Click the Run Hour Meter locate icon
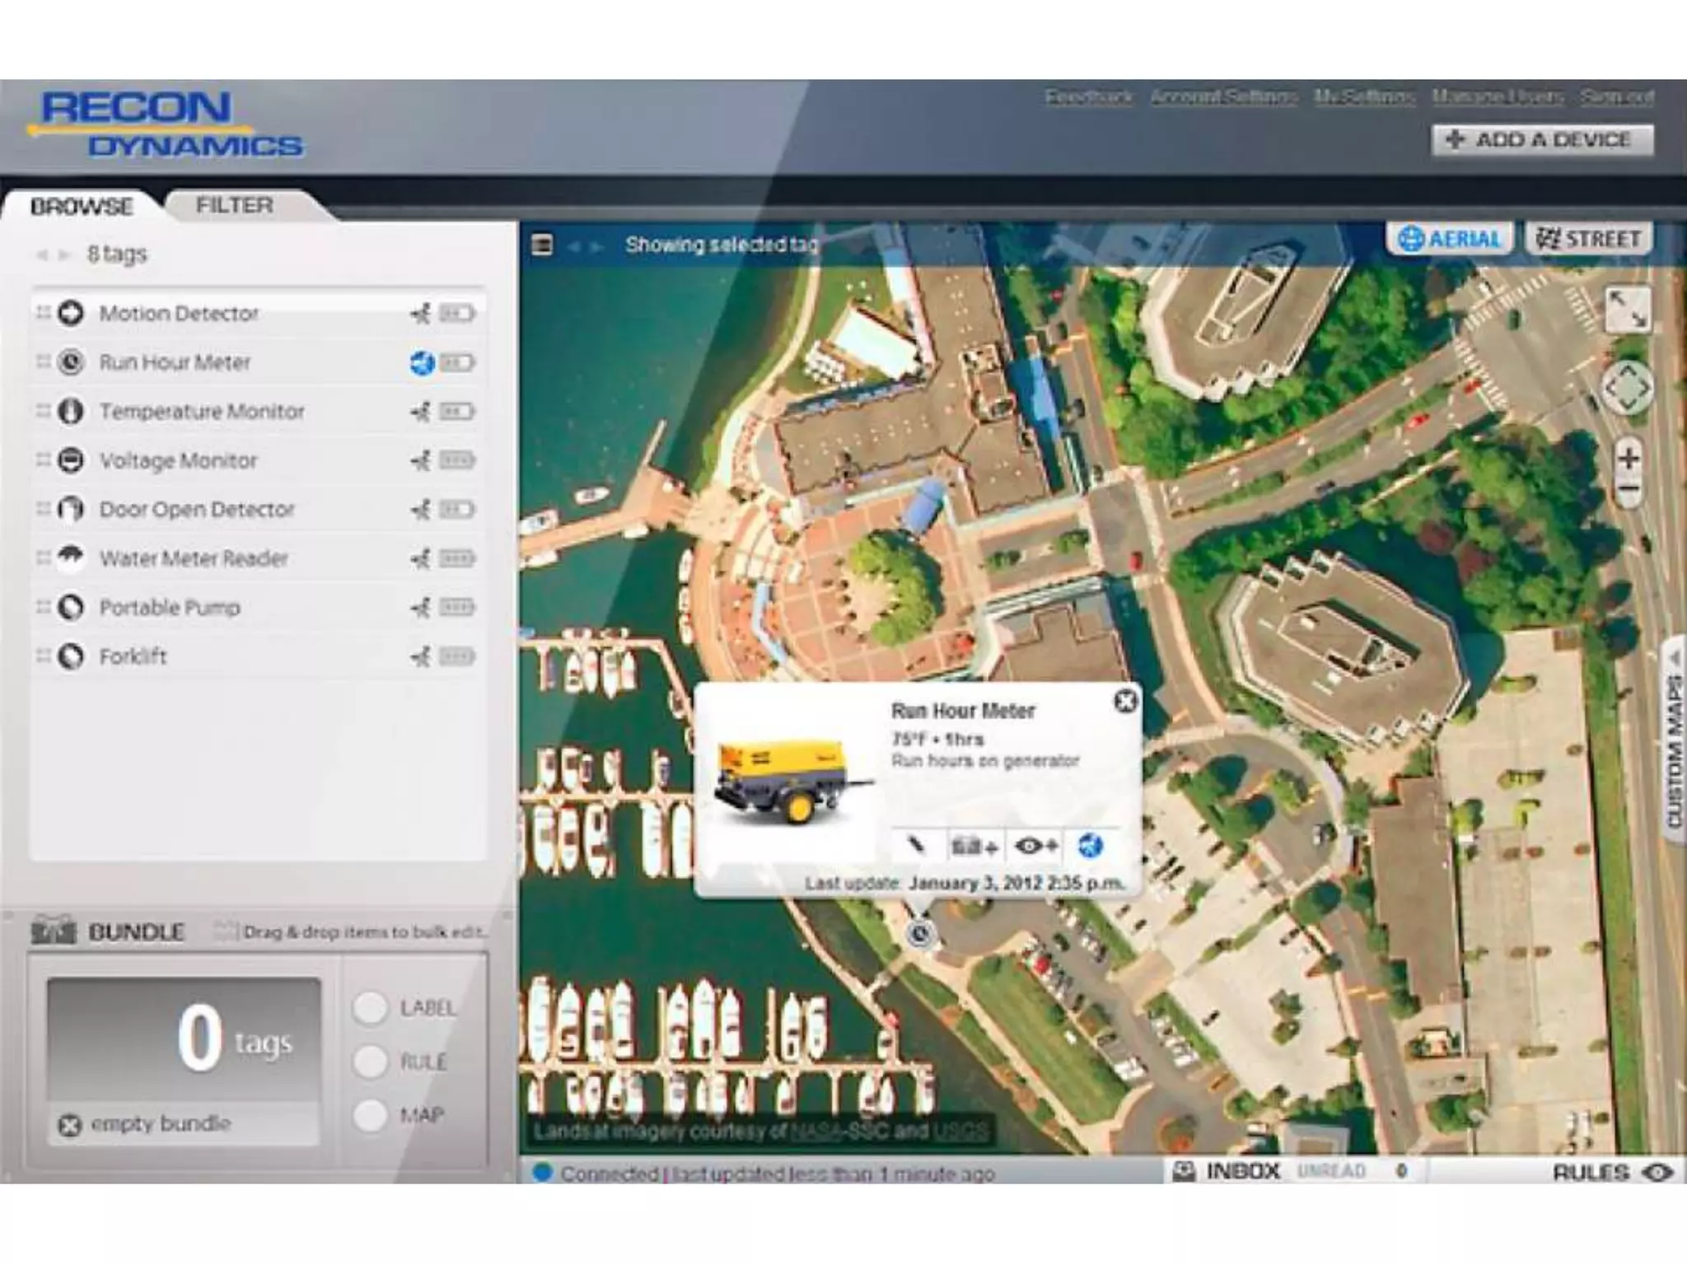Image resolution: width=1687 pixels, height=1265 pixels. [x=422, y=362]
